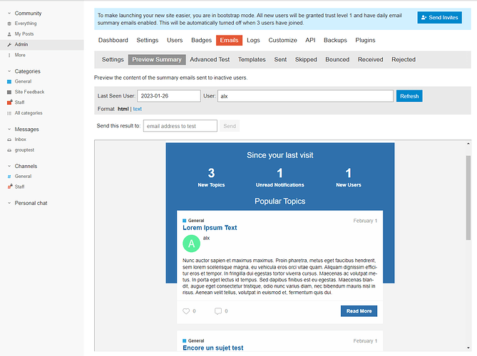Open the More sidebar menu
Screen dimensions: 477x356
point(20,55)
